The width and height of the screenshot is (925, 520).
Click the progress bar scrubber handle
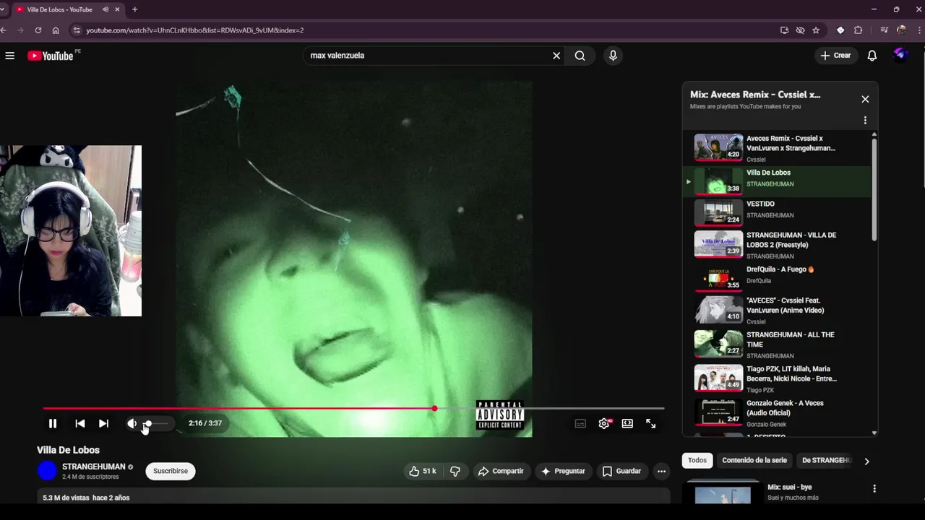[434, 409]
